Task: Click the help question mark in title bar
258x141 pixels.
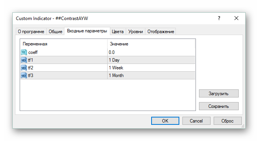Action: coord(219,18)
